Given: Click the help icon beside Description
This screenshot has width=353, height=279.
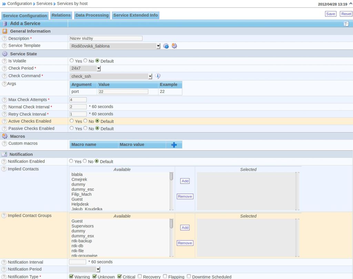Looking at the screenshot, I should point(4,38).
